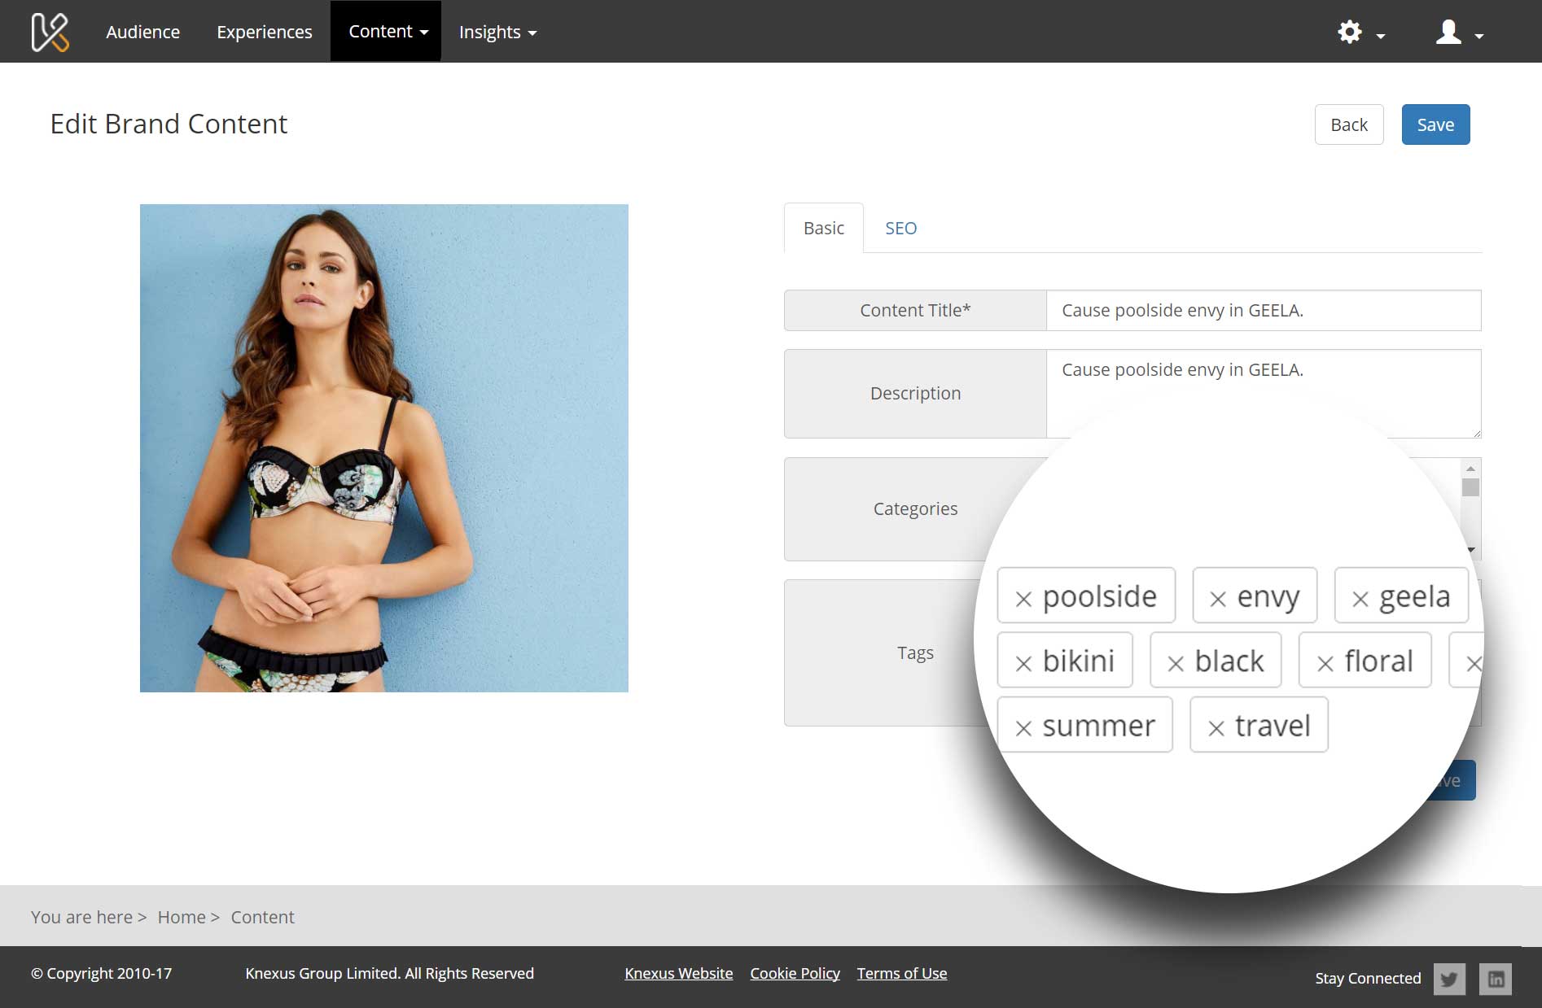The height and width of the screenshot is (1008, 1542).
Task: Delete the bikini tag
Action: click(1023, 664)
